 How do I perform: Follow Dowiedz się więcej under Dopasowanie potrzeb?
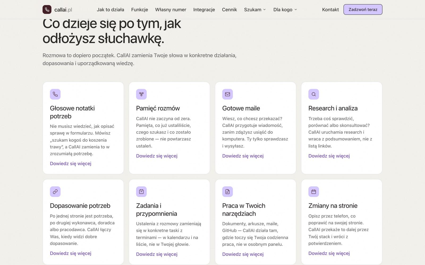tap(71, 253)
